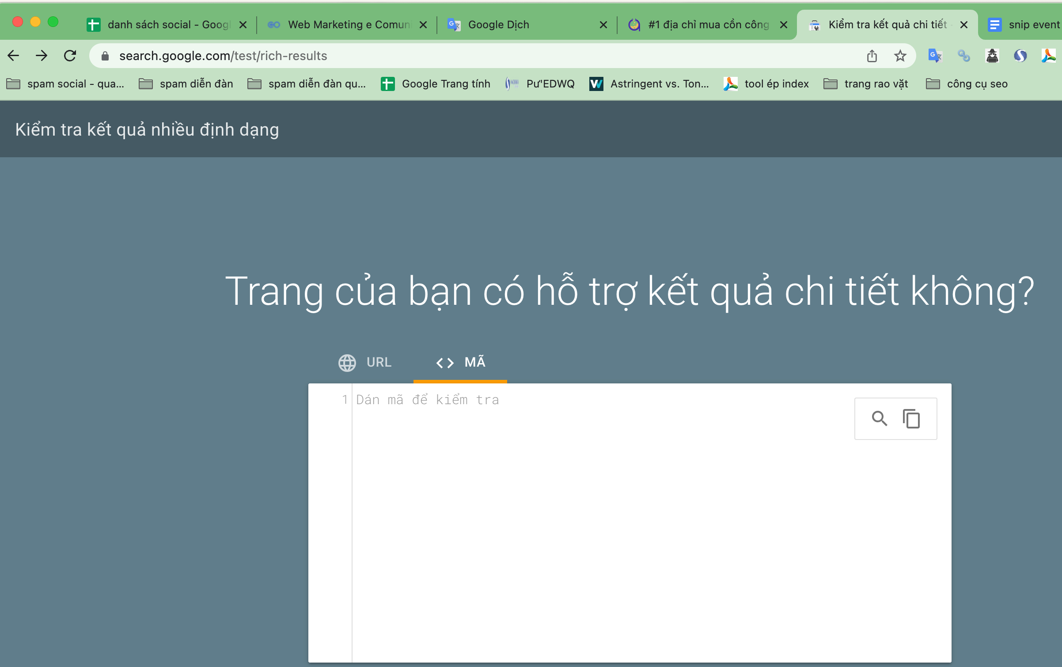Open spam diễn đàn bookmark folder

point(186,83)
